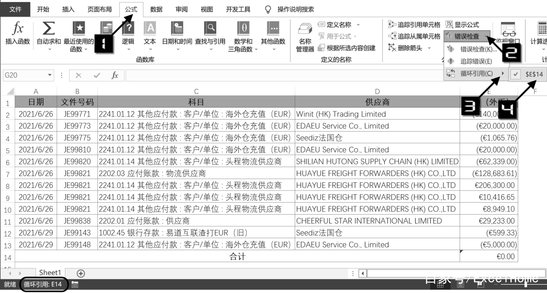Open the Logical (逻辑) functions icon
Screen dimensions: 547x293
pyautogui.click(x=128, y=28)
